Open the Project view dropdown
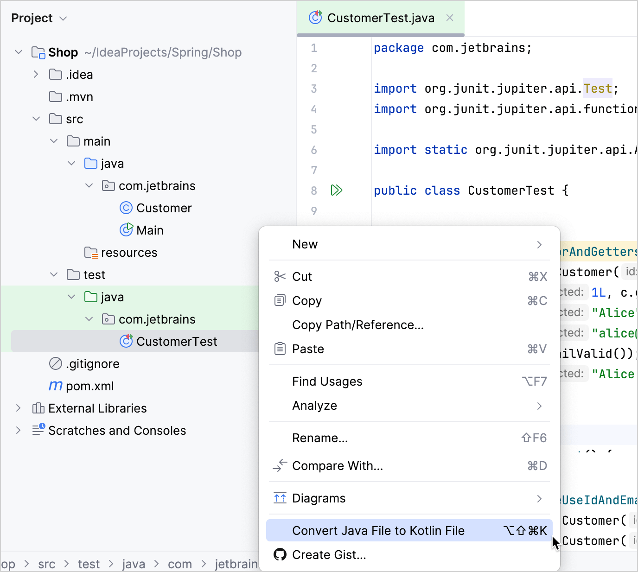This screenshot has width=638, height=572. tap(63, 18)
